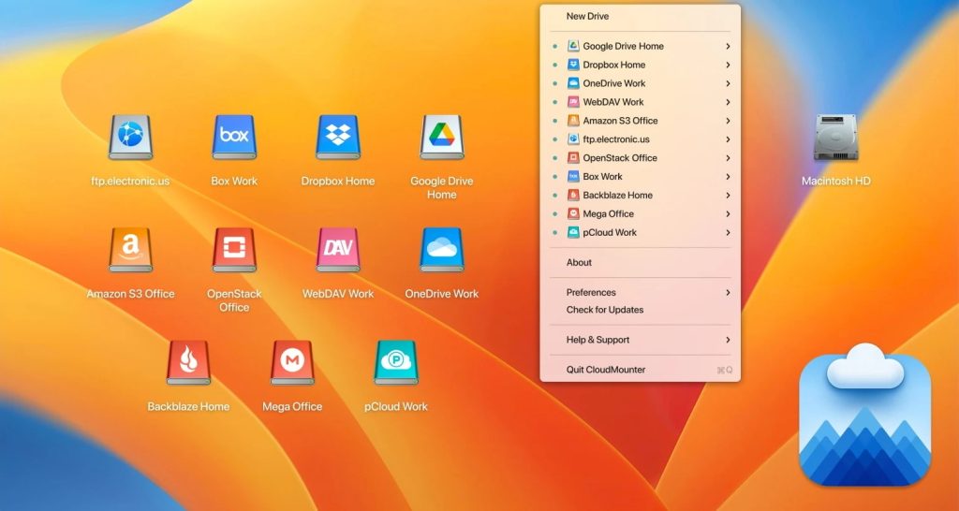Image resolution: width=959 pixels, height=511 pixels.
Task: Click the OpenStack Office desktop label
Action: tap(234, 300)
